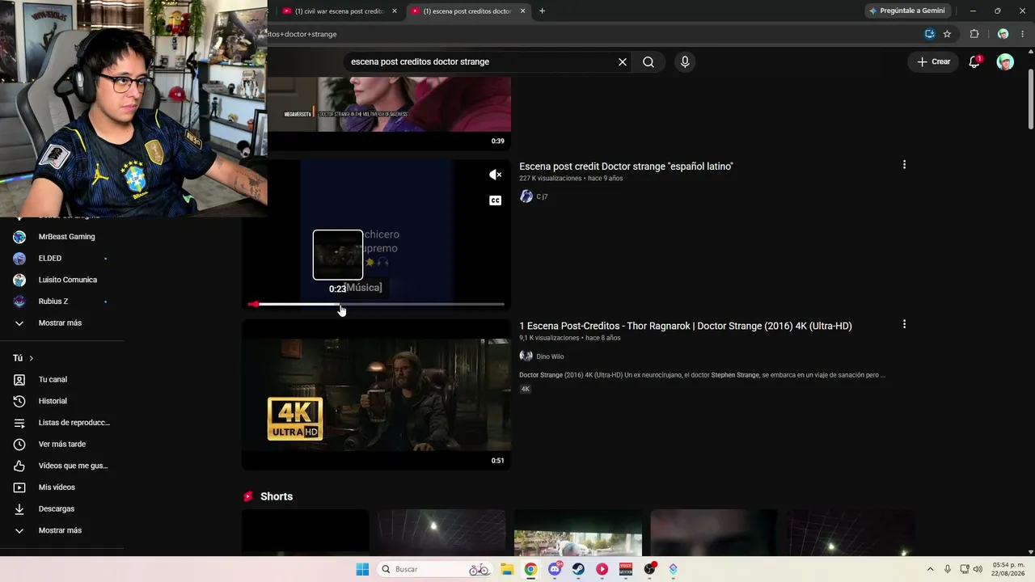Click Pregúntale a Gemini button
Viewport: 1035px width, 582px height.
(906, 11)
